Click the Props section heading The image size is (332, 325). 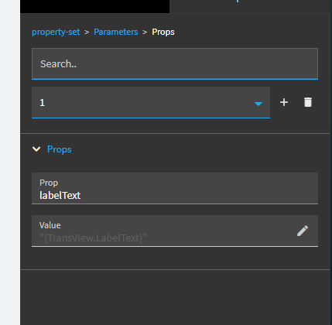pyautogui.click(x=60, y=149)
